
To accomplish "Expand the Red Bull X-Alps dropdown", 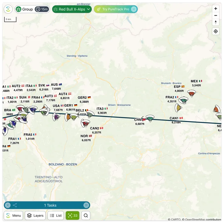I will click(x=72, y=9).
